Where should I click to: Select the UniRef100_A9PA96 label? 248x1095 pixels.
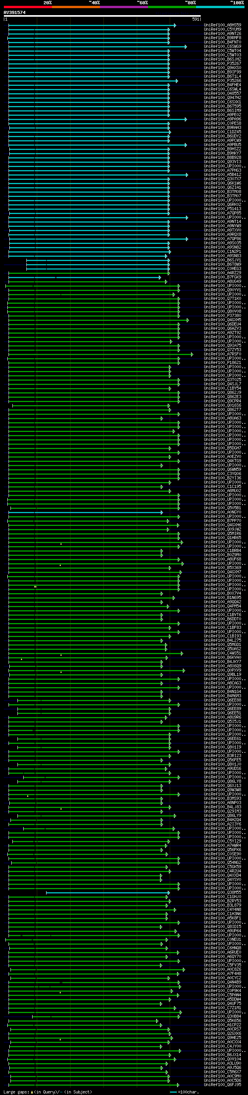pyautogui.click(x=222, y=119)
